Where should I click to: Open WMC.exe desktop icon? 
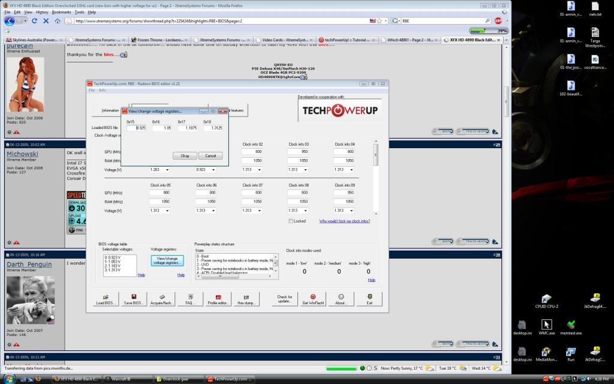click(x=547, y=327)
